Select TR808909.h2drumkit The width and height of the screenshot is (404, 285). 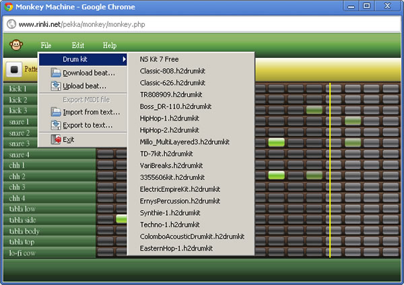191,94
